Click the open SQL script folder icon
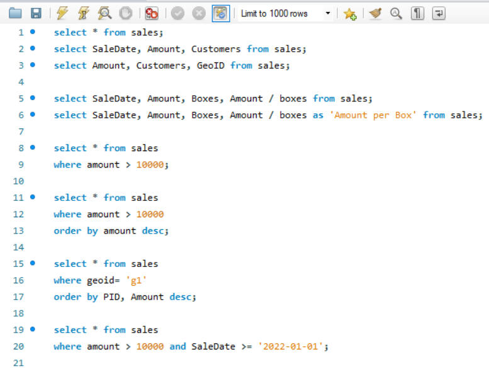Image resolution: width=489 pixels, height=369 pixels. (x=15, y=13)
